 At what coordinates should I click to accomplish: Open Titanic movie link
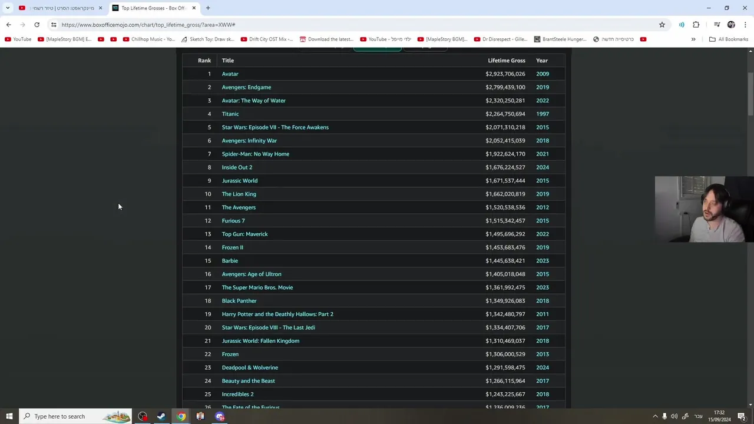230,114
